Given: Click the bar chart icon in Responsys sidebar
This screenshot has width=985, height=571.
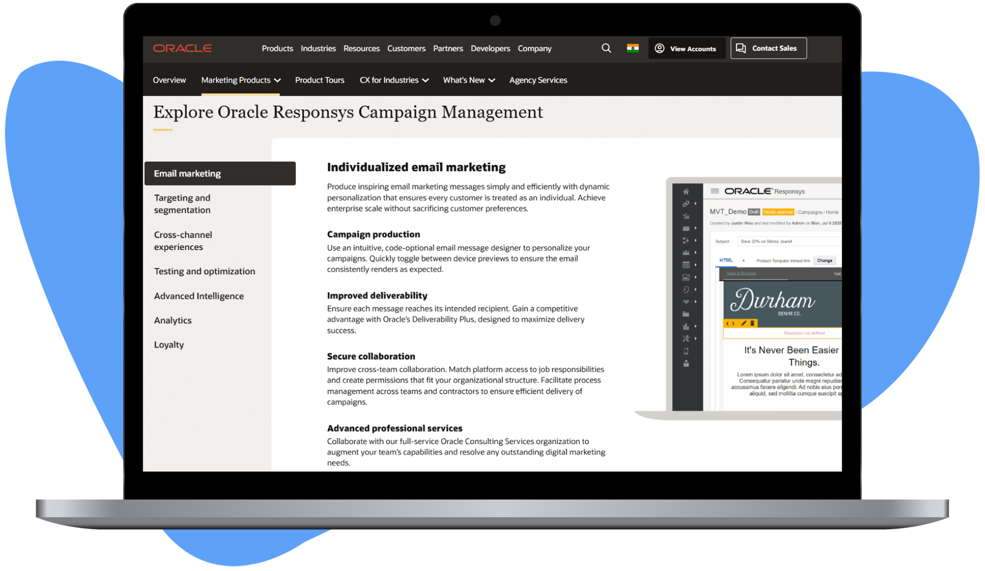Looking at the screenshot, I should (x=686, y=326).
